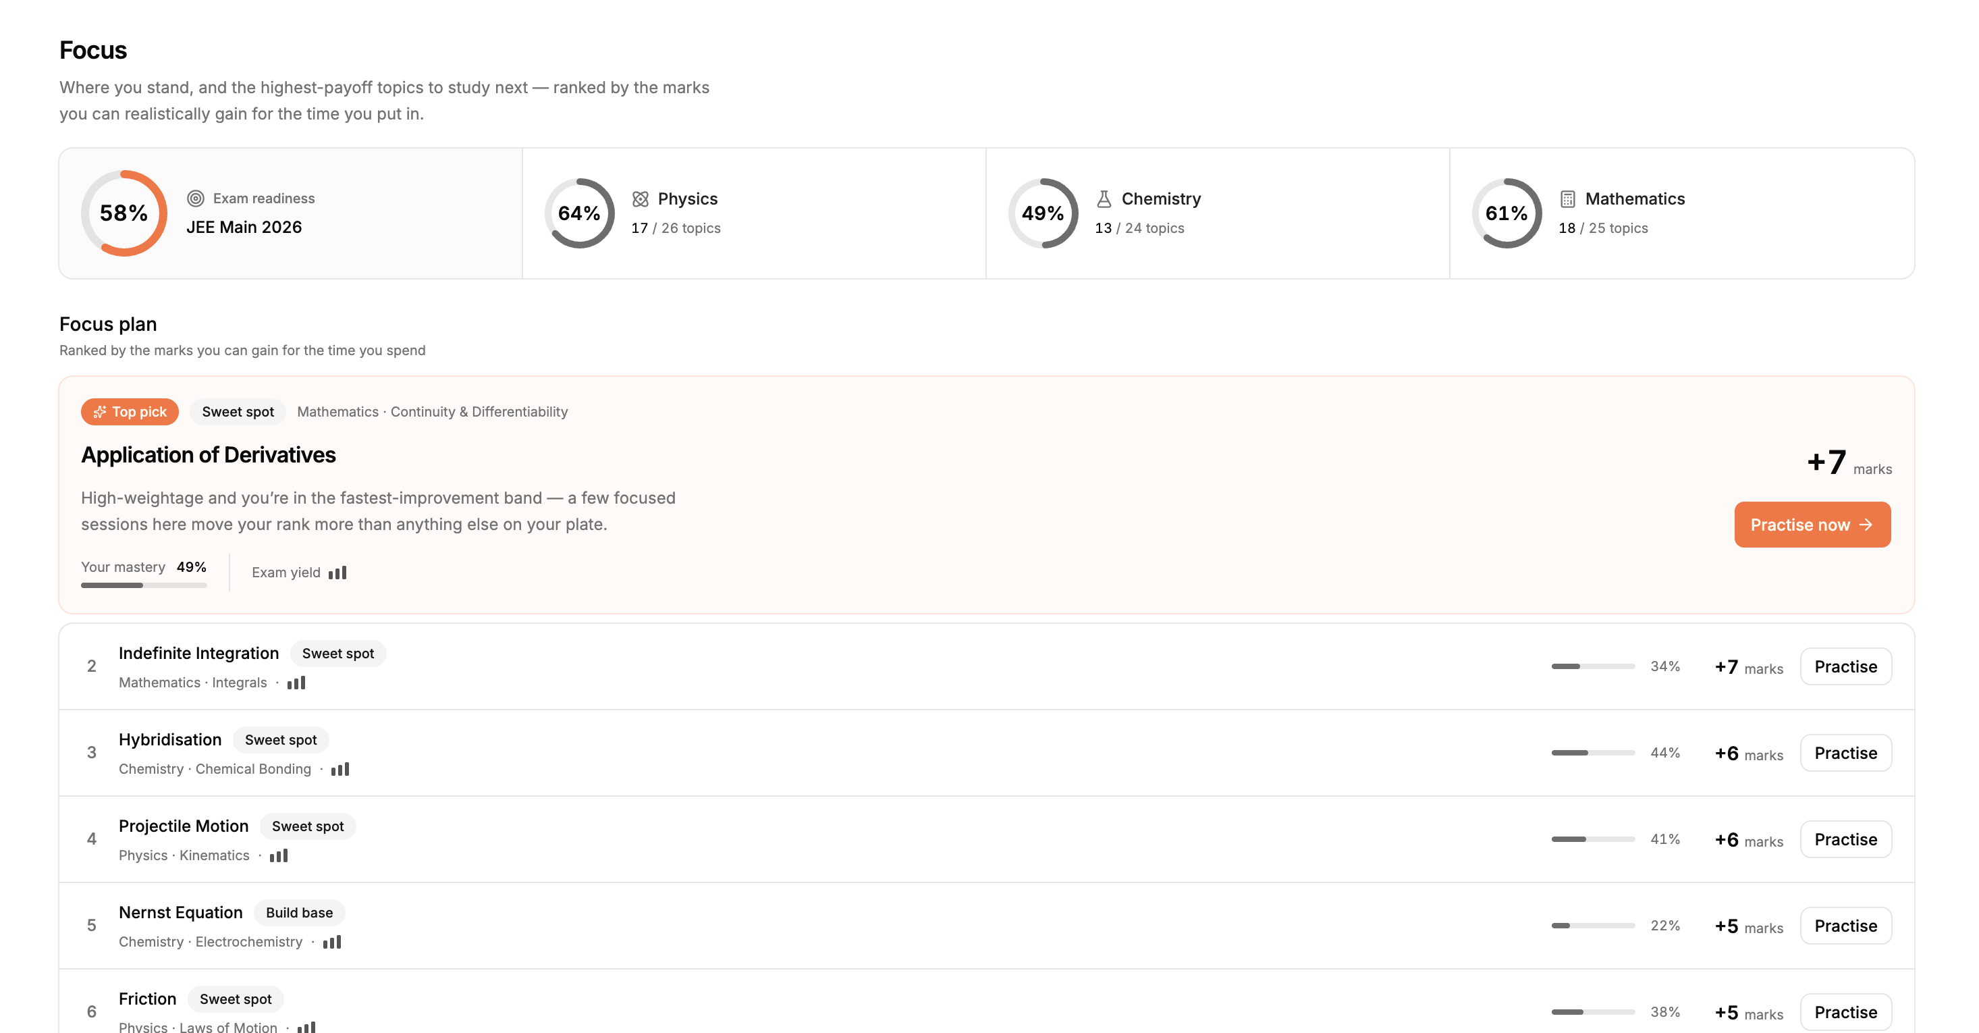Click the +7 marks value in top pick card
This screenshot has width=1979, height=1033.
click(x=1849, y=463)
